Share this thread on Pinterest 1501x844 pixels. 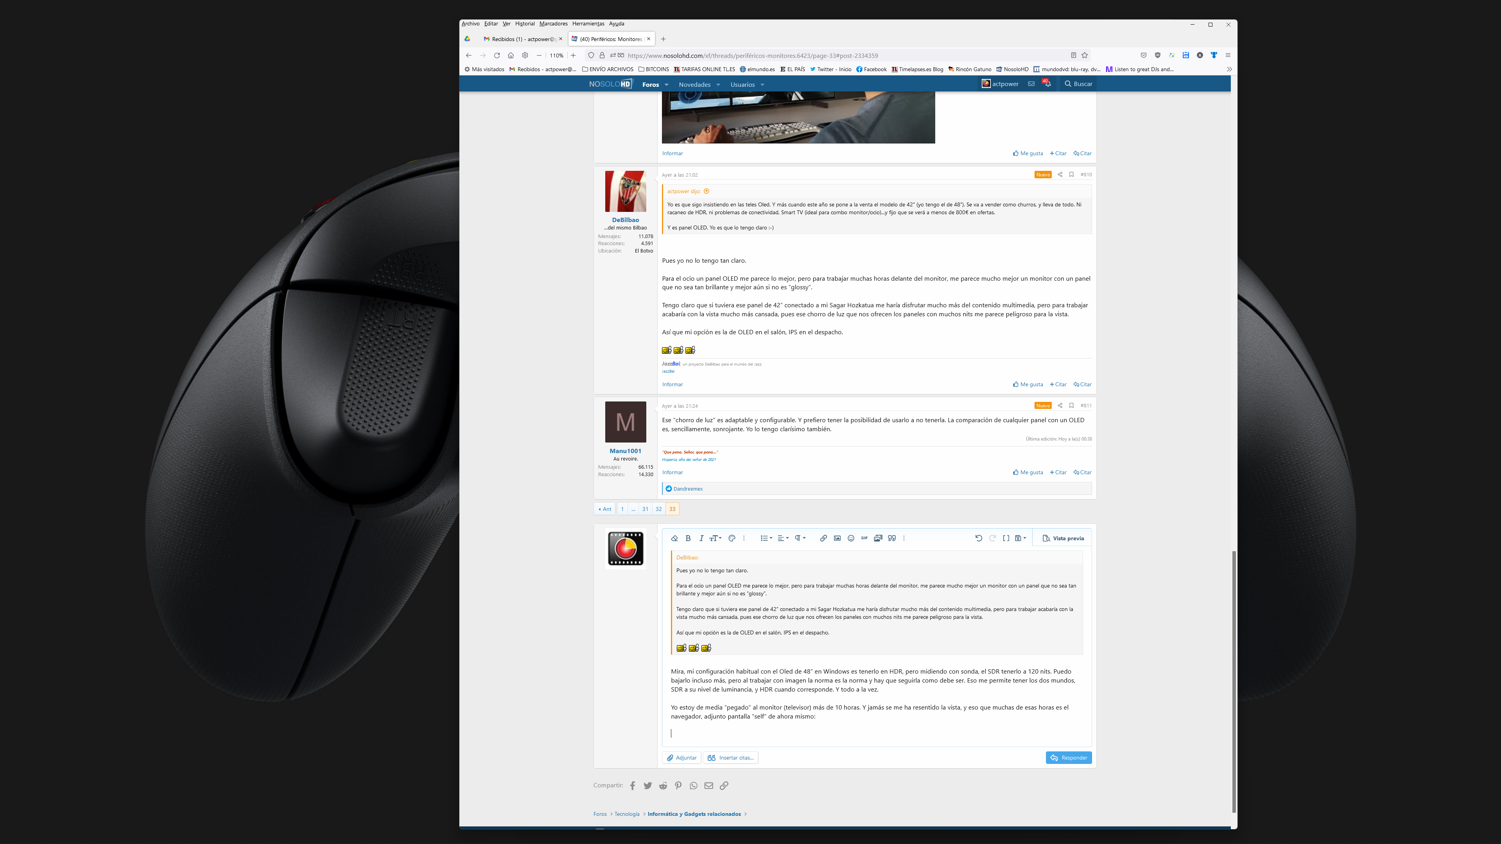[x=678, y=786]
